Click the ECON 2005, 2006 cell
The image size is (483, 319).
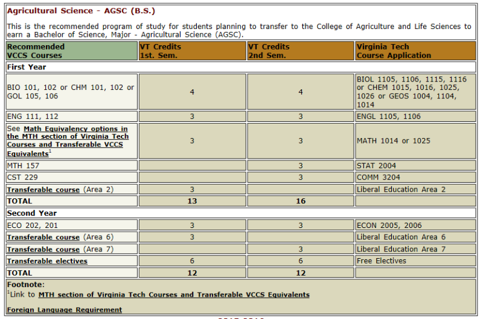(x=415, y=225)
